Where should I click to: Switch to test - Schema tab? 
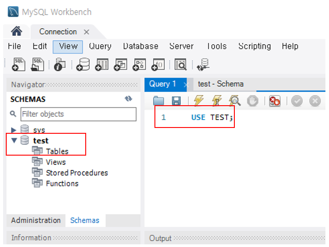tap(221, 84)
